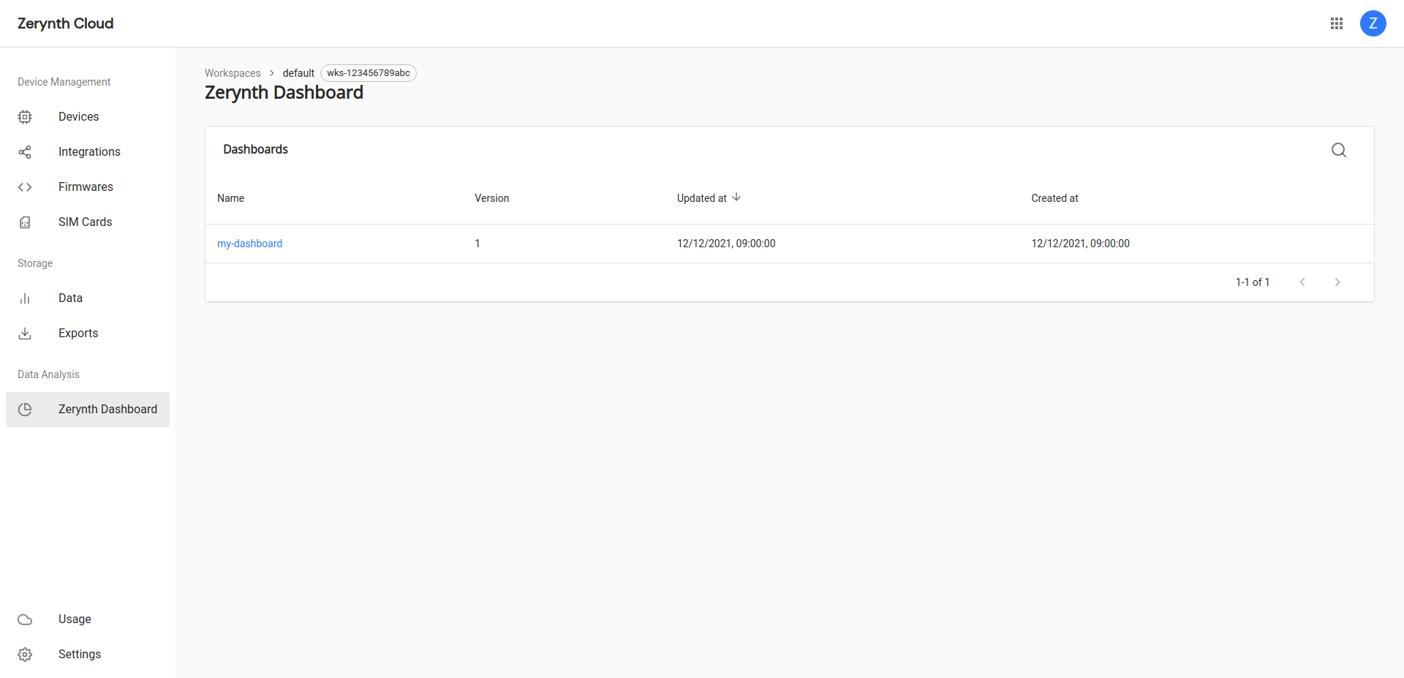The height and width of the screenshot is (678, 1404).
Task: Click the version value 1 in my-dashboard row
Action: point(478,244)
